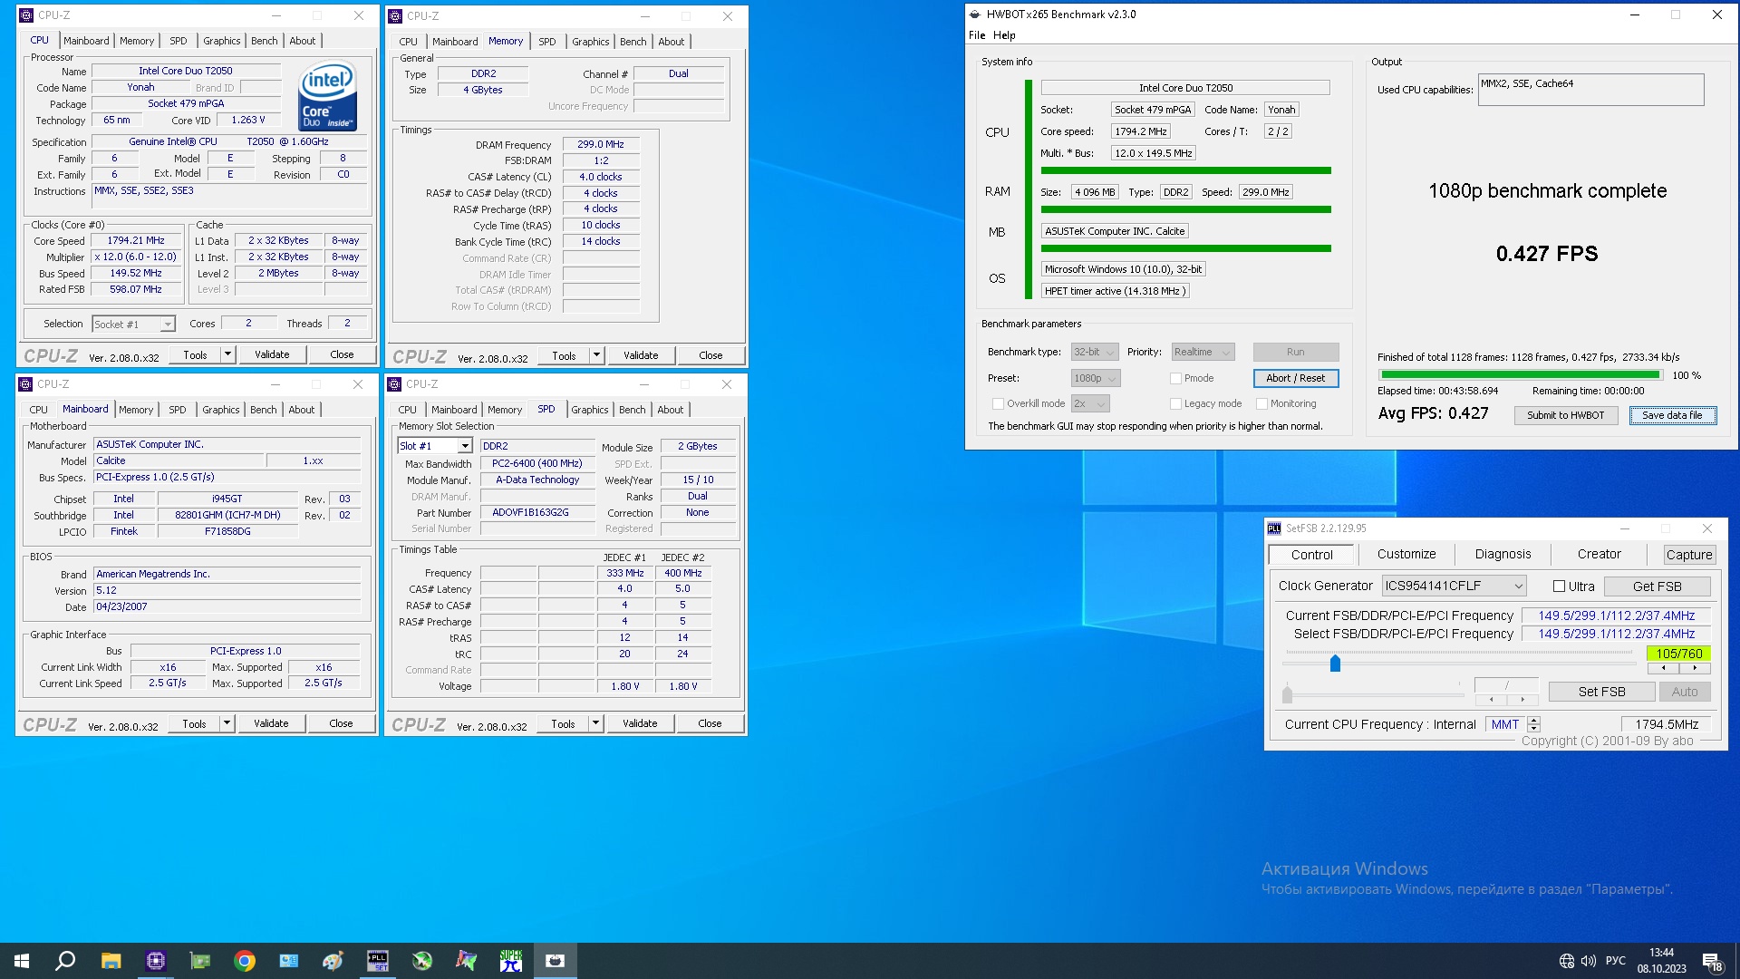Open the blue monitor icon right of Chrome
1740x979 pixels.
point(289,961)
